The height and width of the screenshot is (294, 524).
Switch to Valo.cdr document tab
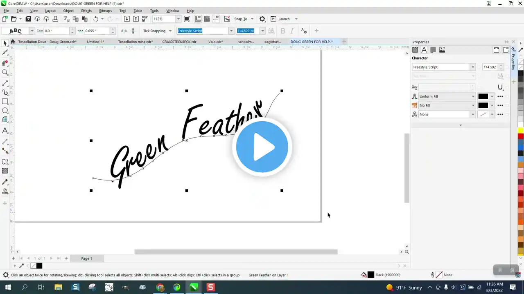pos(216,42)
